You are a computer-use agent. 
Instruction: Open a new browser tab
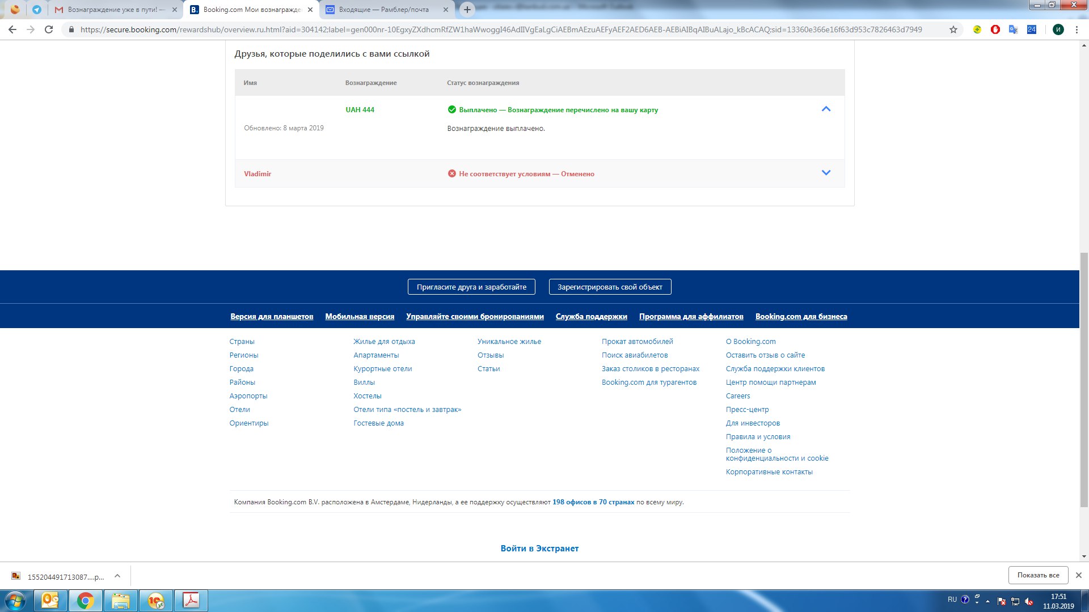[467, 10]
